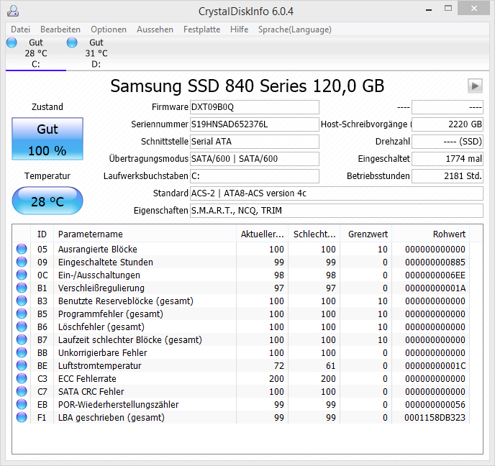
Task: Click the blue status orb for drive C:
Action: point(12,42)
